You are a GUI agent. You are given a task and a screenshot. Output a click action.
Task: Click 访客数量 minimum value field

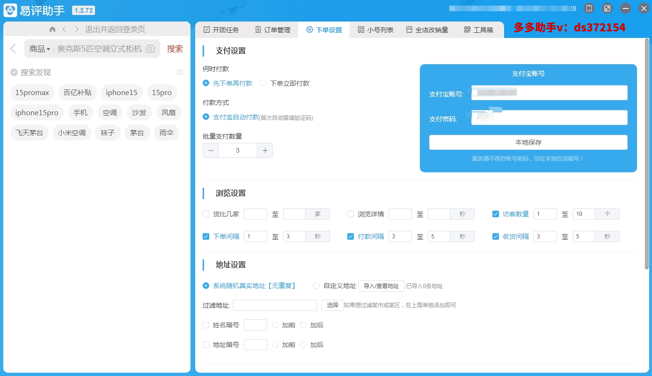pos(545,214)
